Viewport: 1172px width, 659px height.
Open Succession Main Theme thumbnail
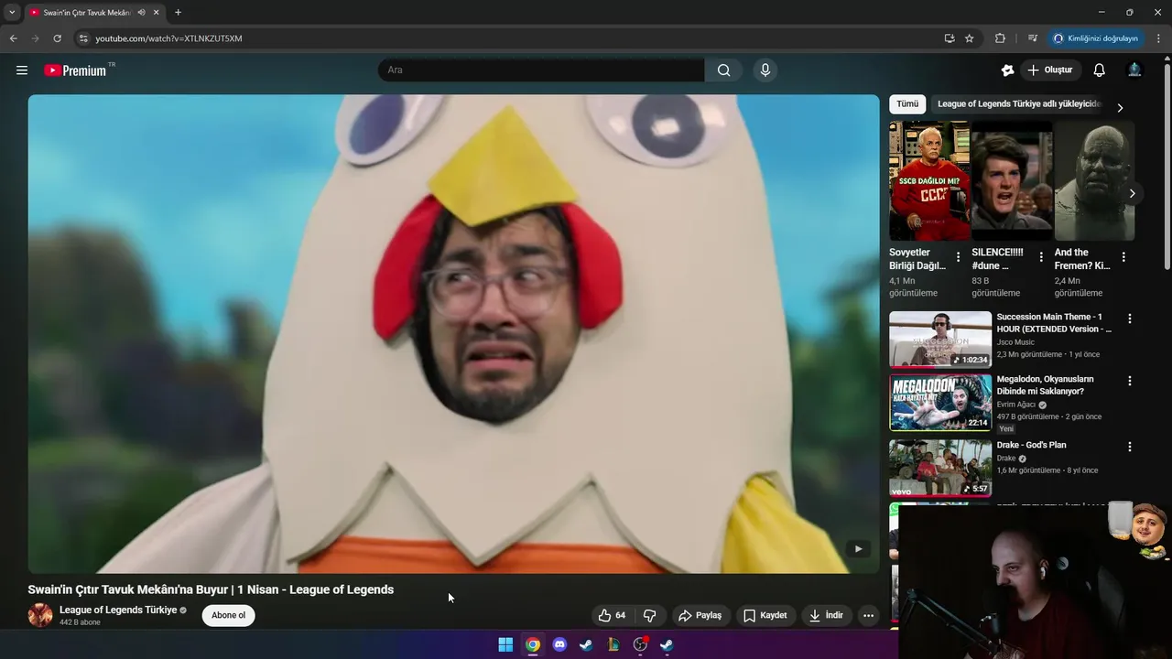[940, 340]
